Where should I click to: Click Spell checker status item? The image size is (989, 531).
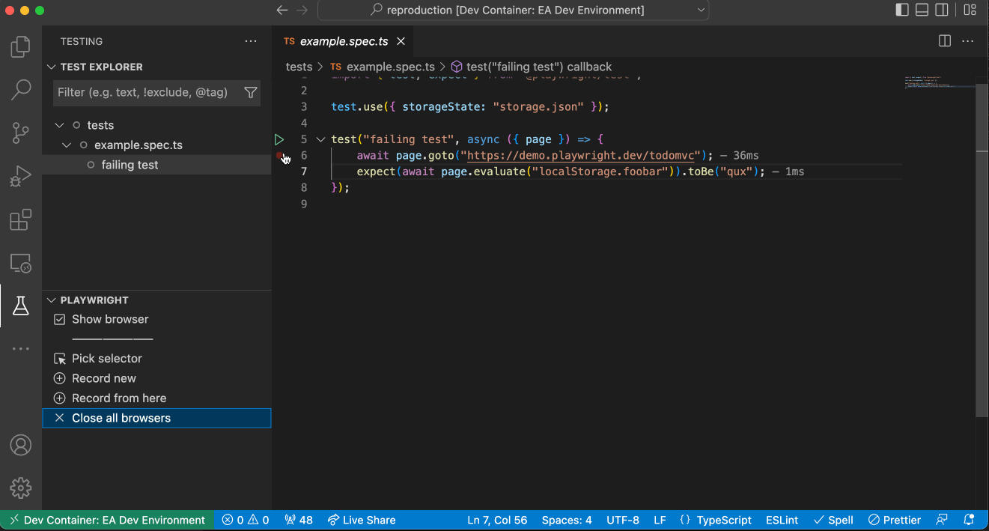[833, 520]
